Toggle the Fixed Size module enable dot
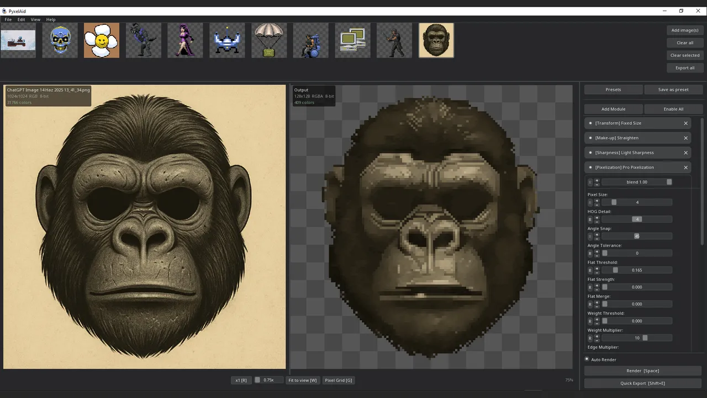The height and width of the screenshot is (398, 707). click(x=590, y=123)
